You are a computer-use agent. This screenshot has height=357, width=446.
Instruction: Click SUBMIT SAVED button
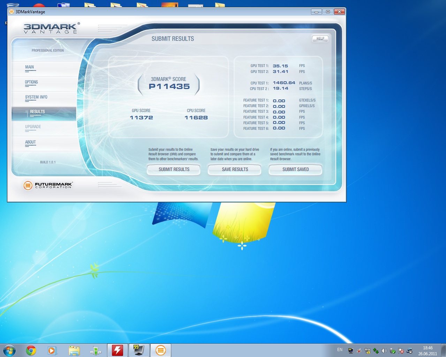click(295, 170)
